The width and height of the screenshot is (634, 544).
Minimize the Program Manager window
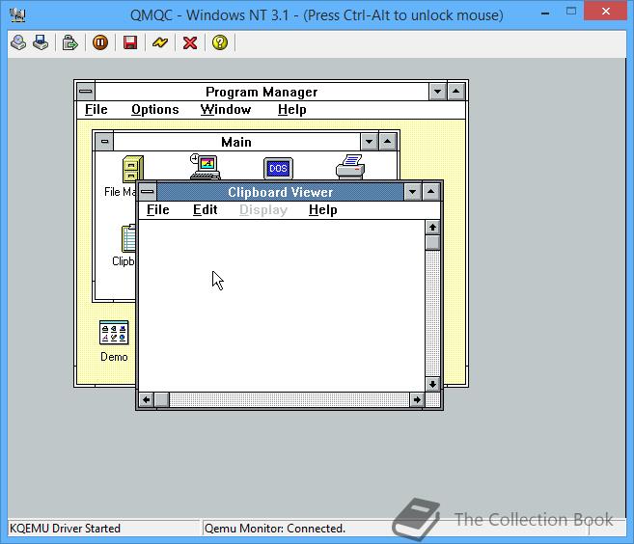pos(437,92)
